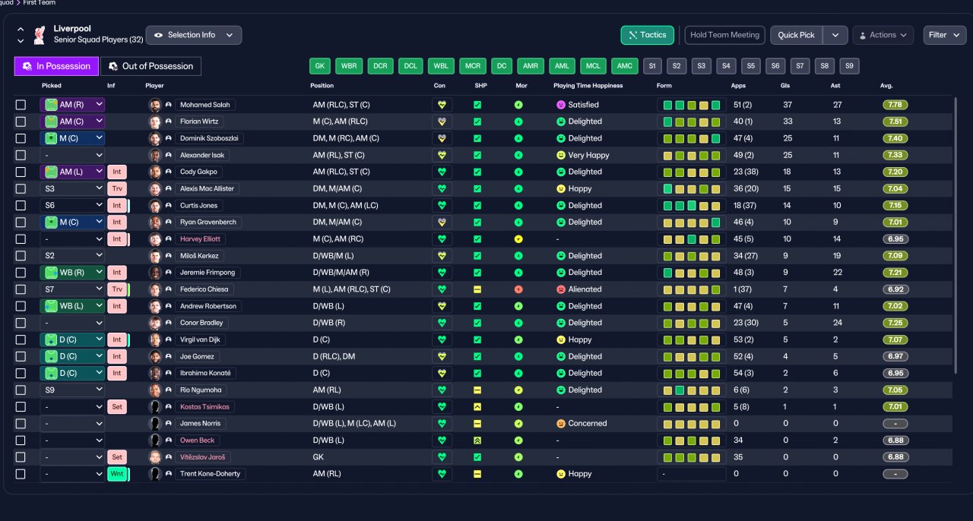Open the Tactics button
This screenshot has height=521, width=973.
pos(648,35)
